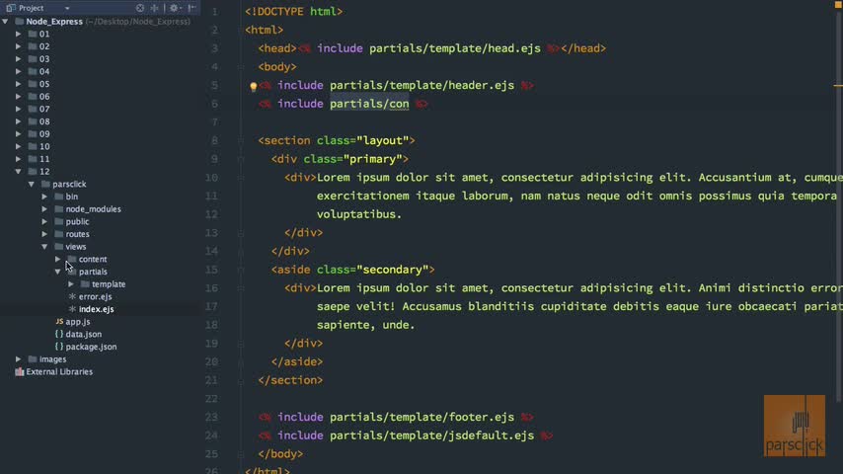Click the folder icon beside Node_Express
This screenshot has width=843, height=474.
[x=20, y=22]
